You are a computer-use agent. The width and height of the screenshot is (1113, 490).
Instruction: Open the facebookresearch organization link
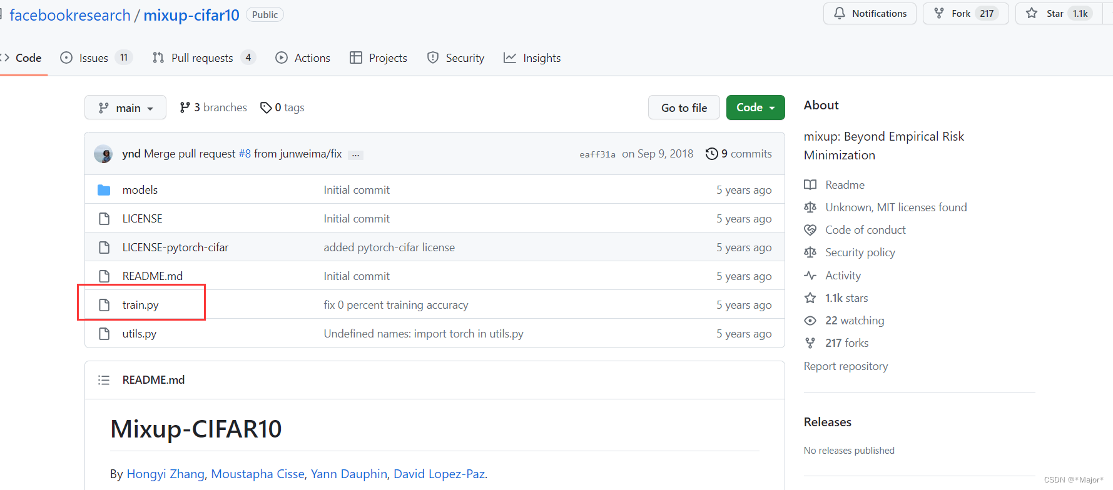(70, 15)
